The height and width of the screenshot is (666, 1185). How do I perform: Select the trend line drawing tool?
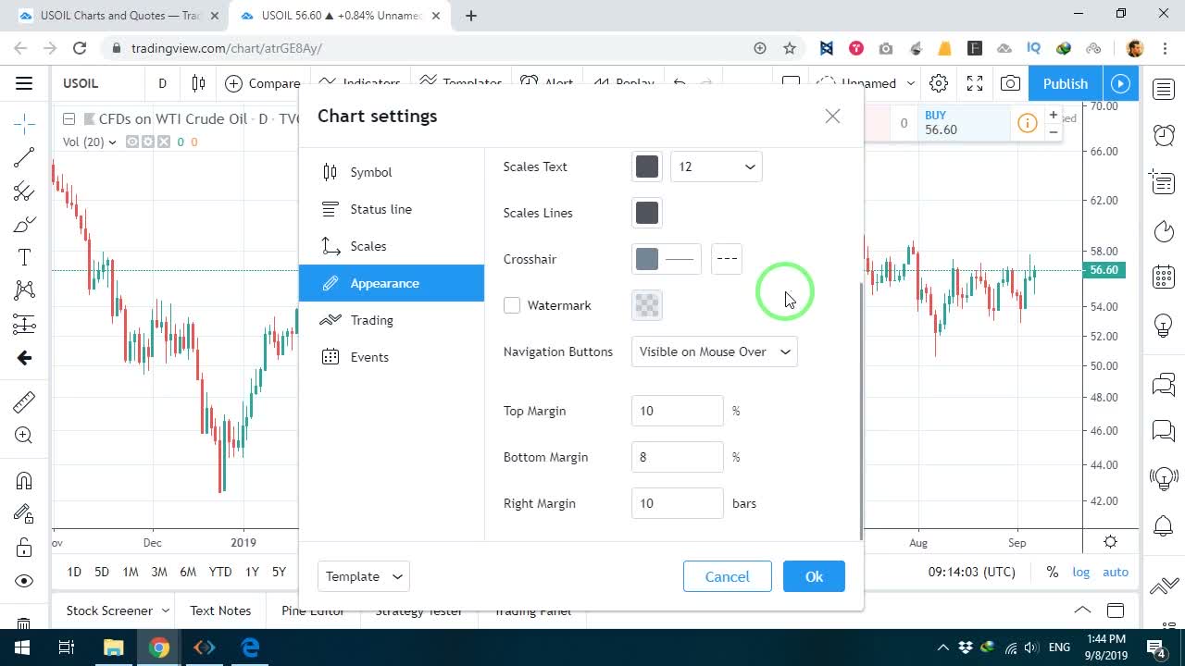(24, 158)
